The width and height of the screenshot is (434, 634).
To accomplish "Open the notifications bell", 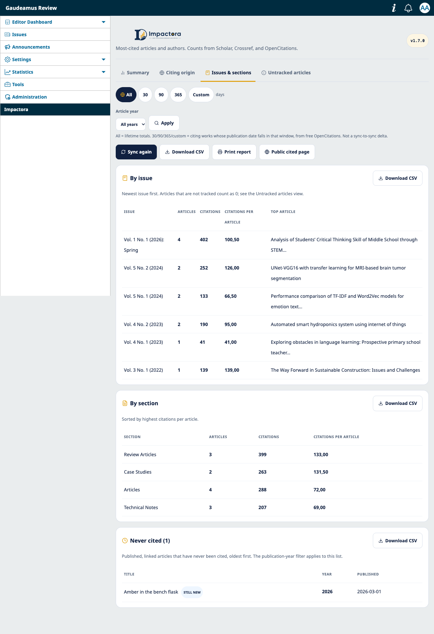I will [408, 8].
